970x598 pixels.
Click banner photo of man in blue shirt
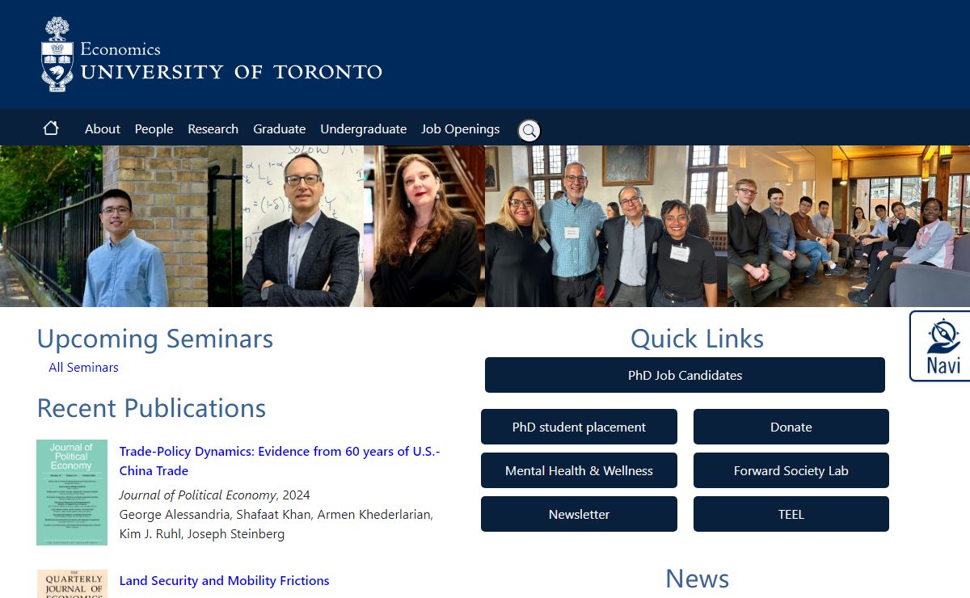(121, 226)
